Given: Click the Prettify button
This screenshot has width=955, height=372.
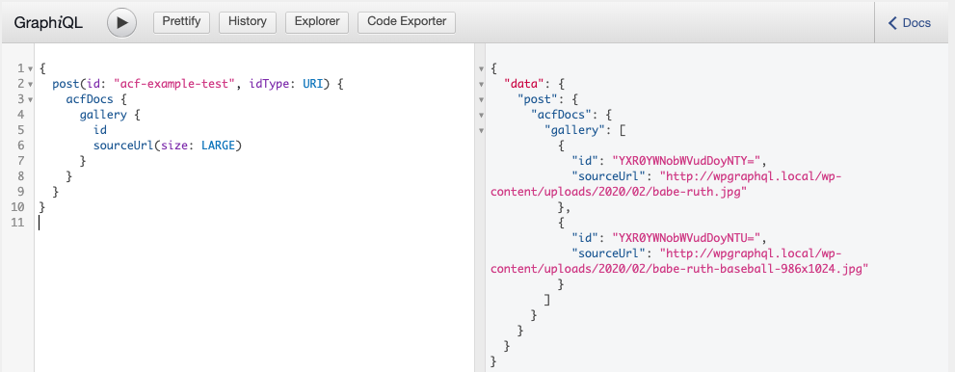Looking at the screenshot, I should tap(181, 22).
